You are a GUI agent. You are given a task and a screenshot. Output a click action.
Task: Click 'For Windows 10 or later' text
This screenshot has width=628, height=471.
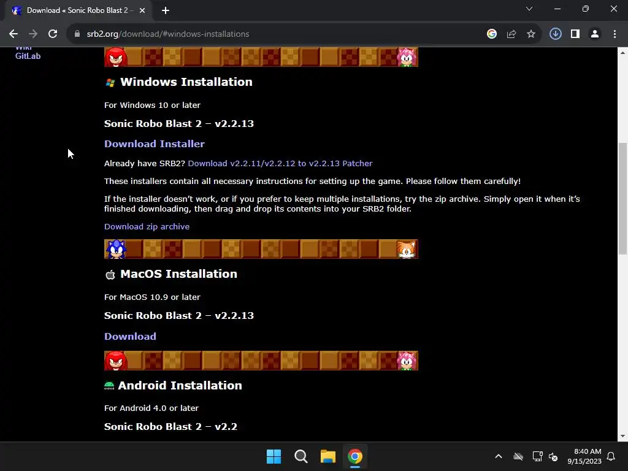click(152, 105)
